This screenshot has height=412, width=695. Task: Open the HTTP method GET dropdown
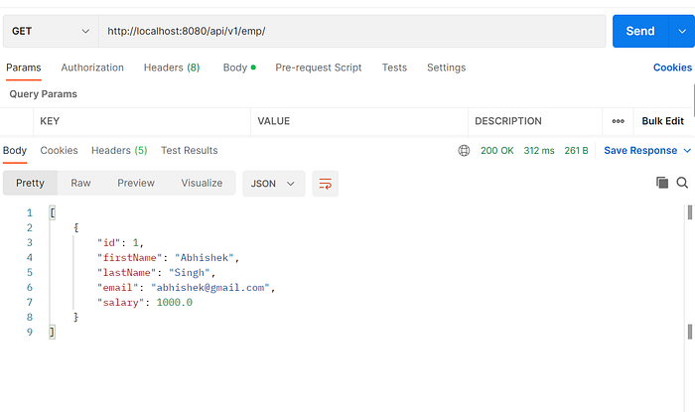point(51,31)
